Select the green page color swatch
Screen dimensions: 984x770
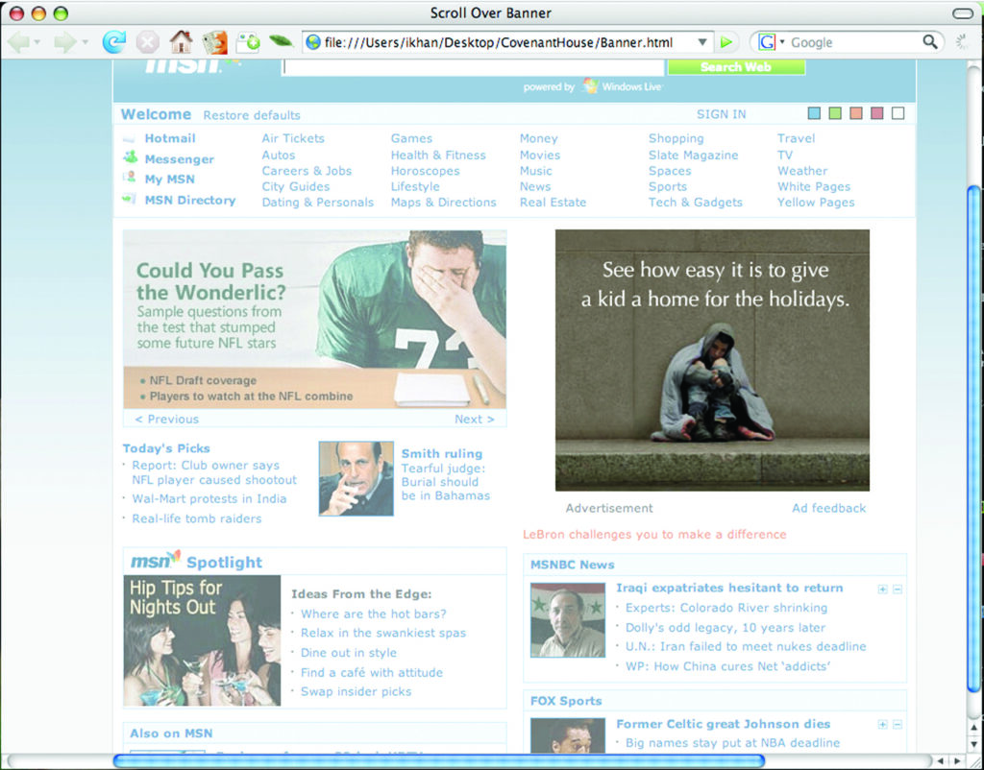click(835, 113)
